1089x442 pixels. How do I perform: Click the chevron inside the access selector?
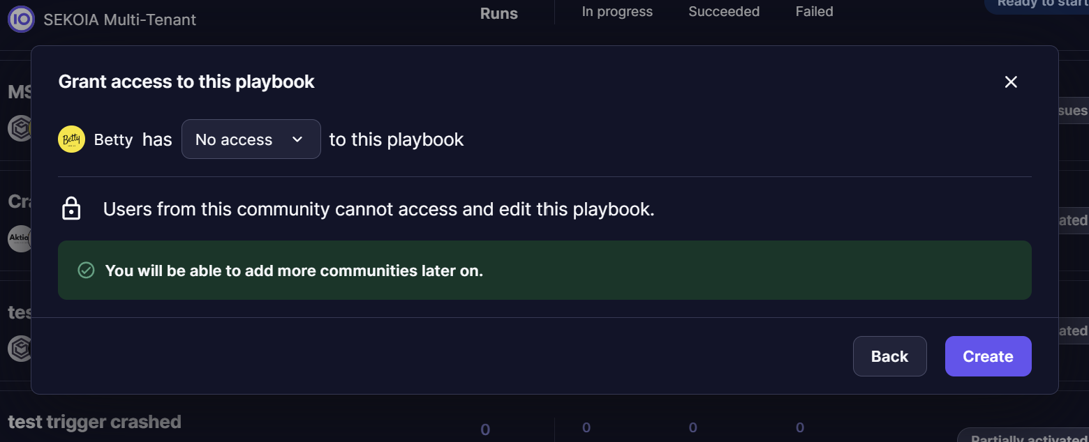[296, 139]
